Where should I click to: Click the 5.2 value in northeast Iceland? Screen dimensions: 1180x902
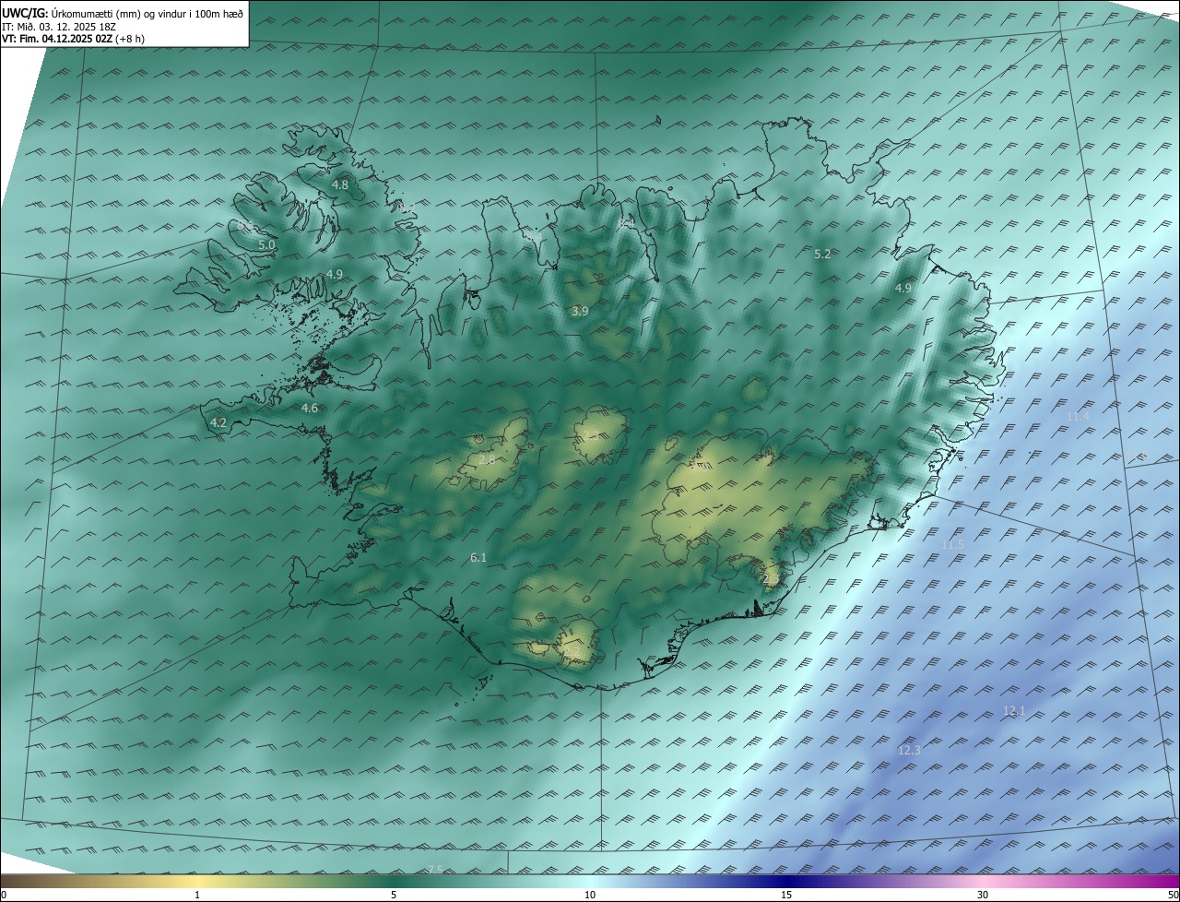click(823, 255)
